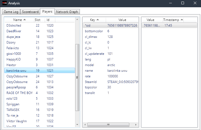Sort properties by Key column header

(94, 20)
